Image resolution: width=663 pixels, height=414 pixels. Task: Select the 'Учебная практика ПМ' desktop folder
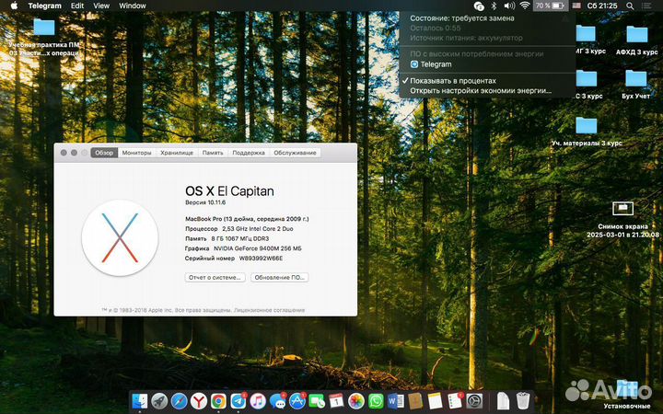point(44,27)
